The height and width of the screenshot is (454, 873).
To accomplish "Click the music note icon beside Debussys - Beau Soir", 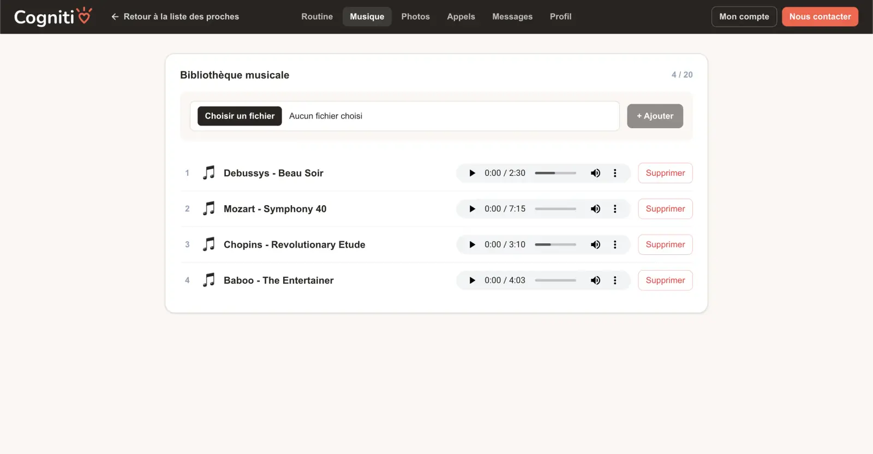I will coord(208,173).
